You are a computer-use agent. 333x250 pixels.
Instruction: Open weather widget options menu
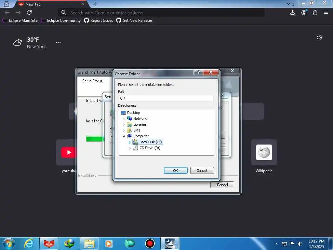click(x=58, y=42)
